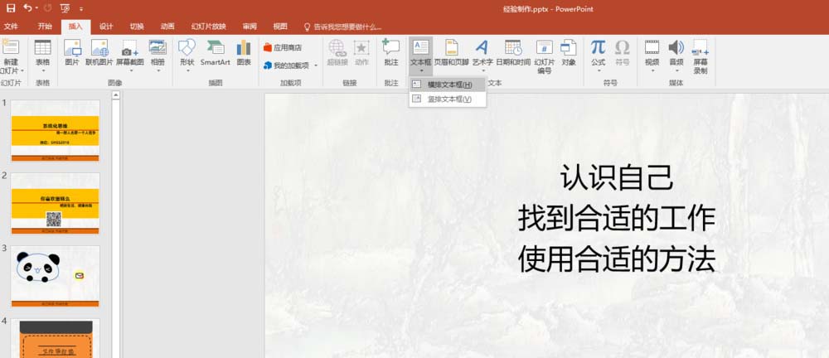Open the 应用商店 add-in store

tap(283, 47)
